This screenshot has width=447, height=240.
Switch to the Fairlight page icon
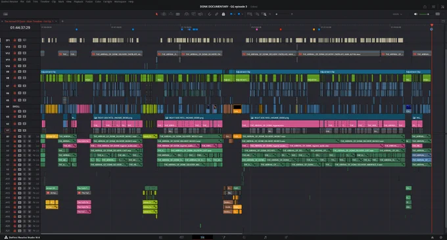click(x=266, y=237)
